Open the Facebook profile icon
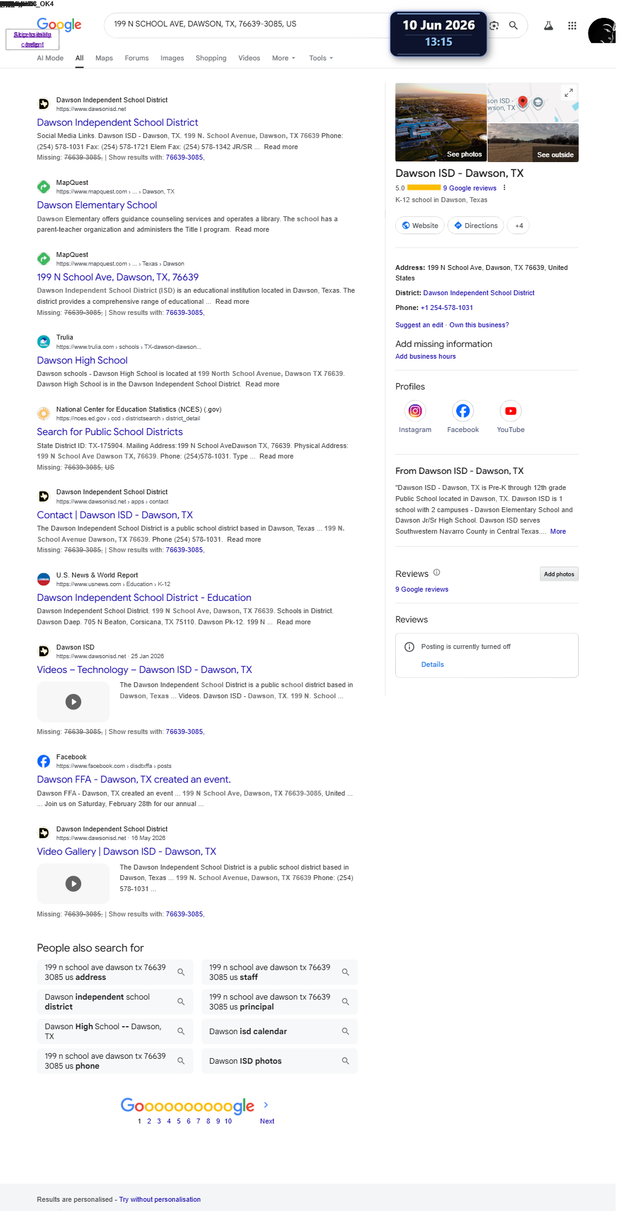Image resolution: width=623 pixels, height=1211 pixels. tap(463, 411)
